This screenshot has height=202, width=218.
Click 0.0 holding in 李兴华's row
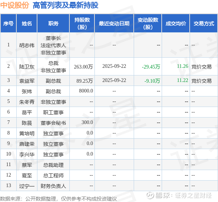point(90,154)
